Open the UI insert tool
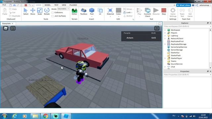 tap(100, 12)
